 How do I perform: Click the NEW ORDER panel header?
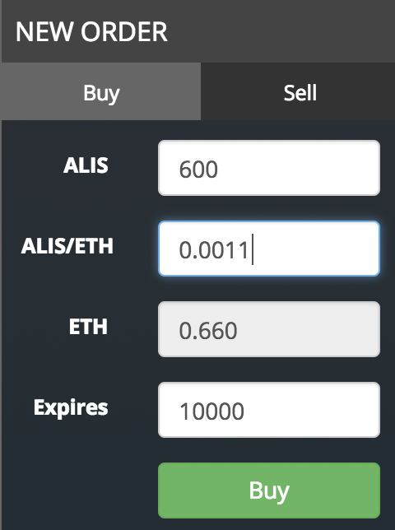198,31
